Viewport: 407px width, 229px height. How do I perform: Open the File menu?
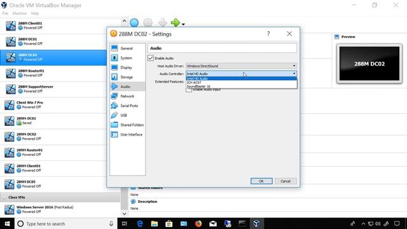click(5, 13)
